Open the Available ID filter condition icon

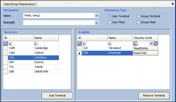[x=84, y=44]
